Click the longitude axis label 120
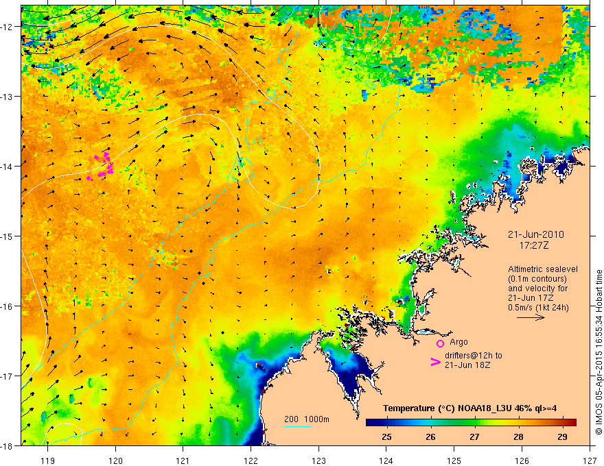Screen dimensions: 604x466 (x=115, y=461)
